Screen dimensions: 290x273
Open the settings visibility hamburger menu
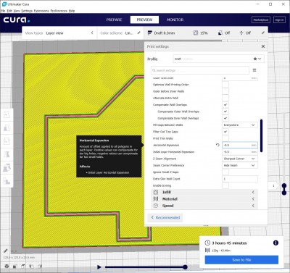[254, 70]
